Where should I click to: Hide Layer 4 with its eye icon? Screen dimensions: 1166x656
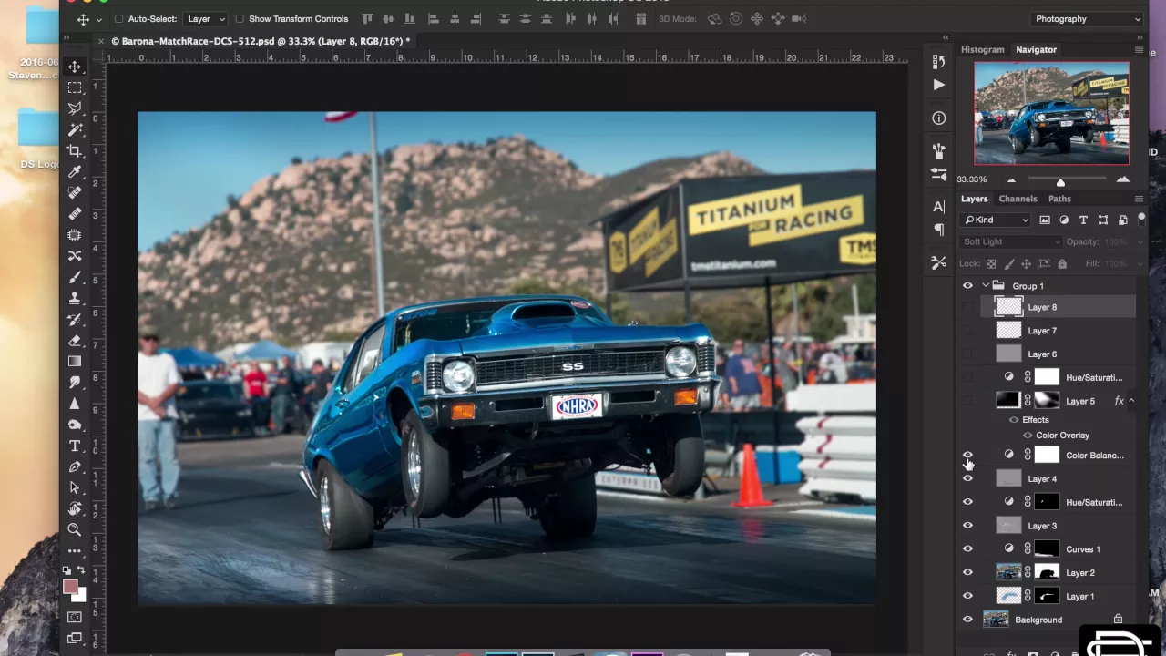pos(967,478)
